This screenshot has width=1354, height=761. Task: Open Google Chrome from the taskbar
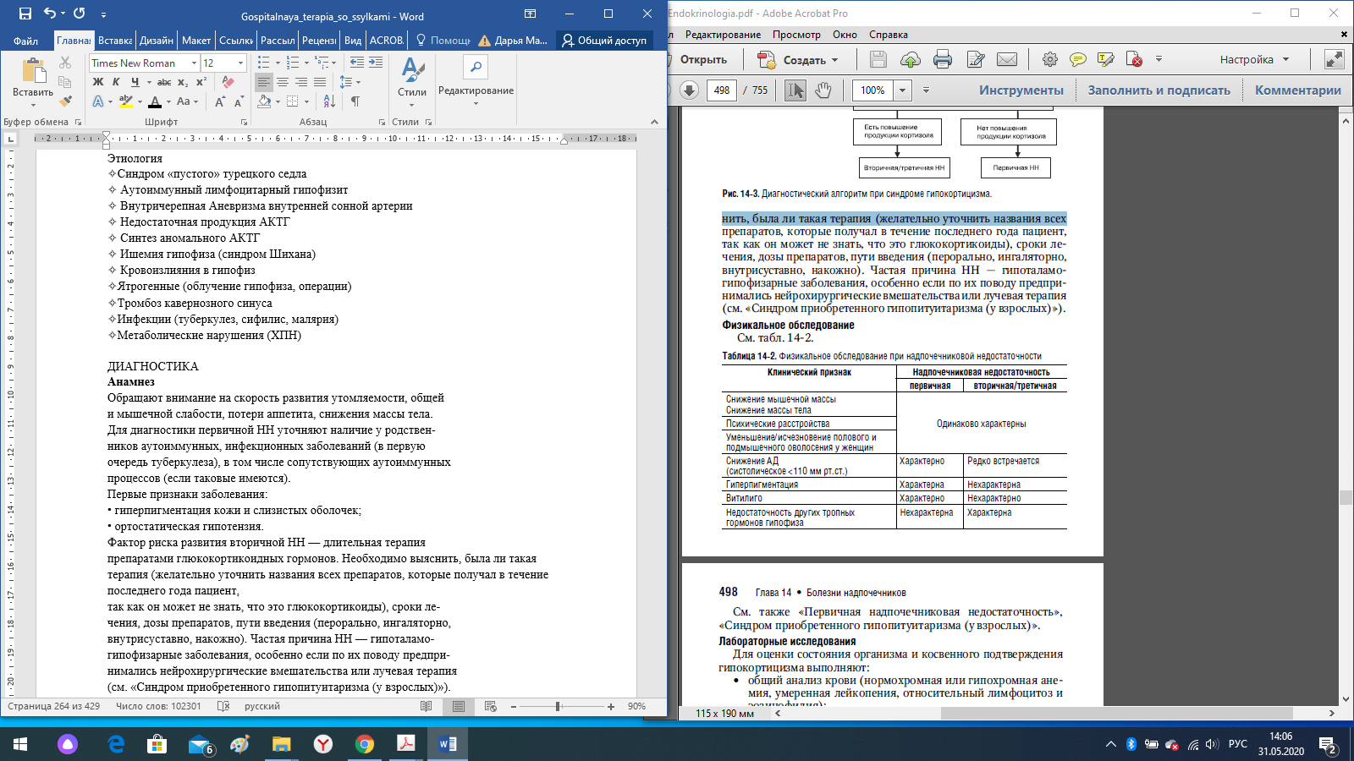click(365, 744)
